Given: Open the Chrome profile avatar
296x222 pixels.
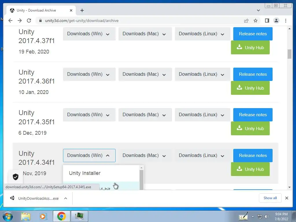Looking at the screenshot, I should [x=276, y=21].
